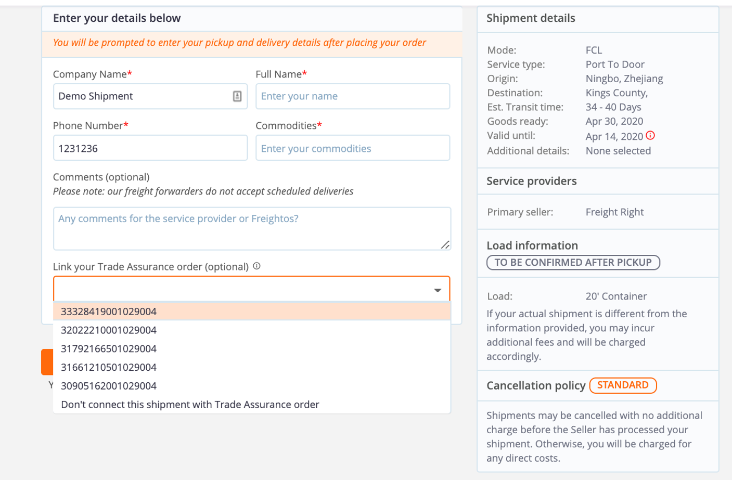Click the contact card icon in Company Name field
This screenshot has width=732, height=480.
click(237, 96)
